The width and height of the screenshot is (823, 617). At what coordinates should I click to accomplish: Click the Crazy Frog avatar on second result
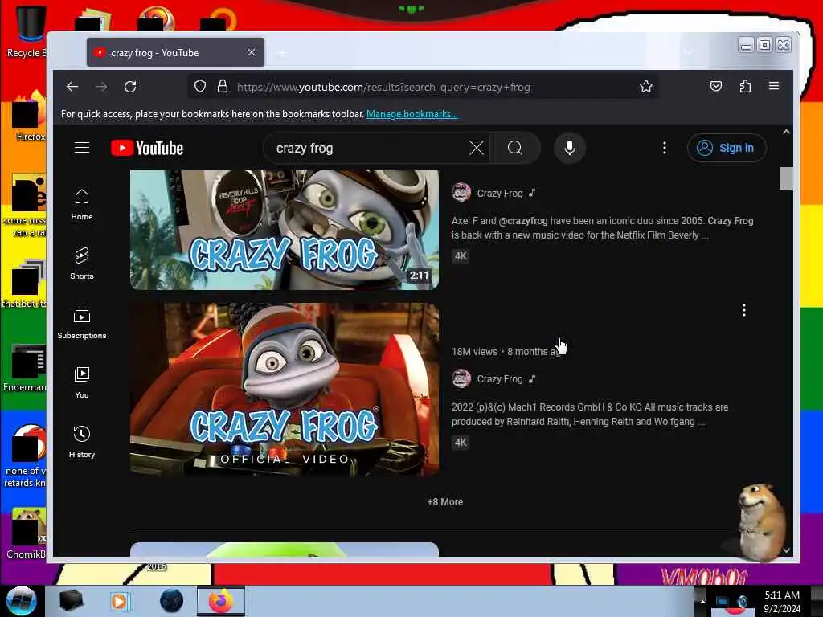(461, 378)
